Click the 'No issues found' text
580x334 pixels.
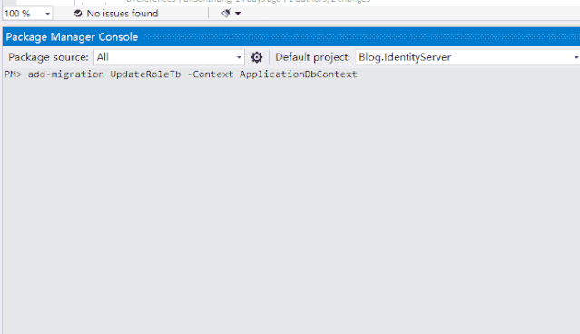pos(122,14)
